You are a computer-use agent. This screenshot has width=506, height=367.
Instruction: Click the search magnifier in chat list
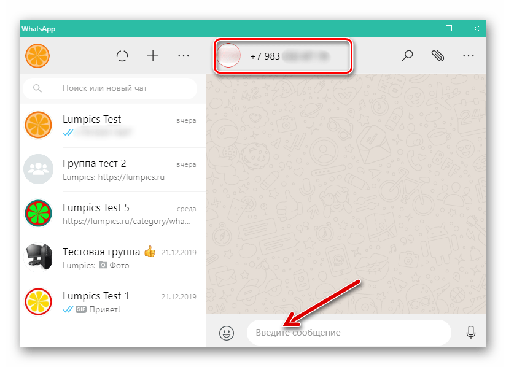coord(37,88)
